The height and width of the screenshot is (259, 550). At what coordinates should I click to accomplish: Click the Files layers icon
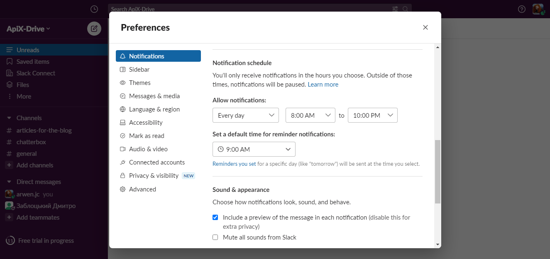pyautogui.click(x=9, y=85)
